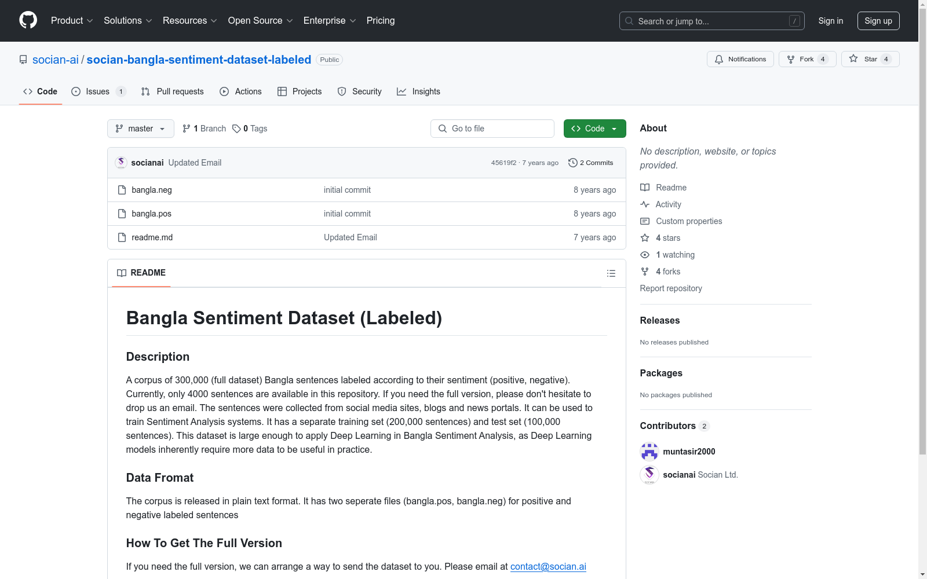Open the readme.md file
The height and width of the screenshot is (579, 927).
coord(152,237)
